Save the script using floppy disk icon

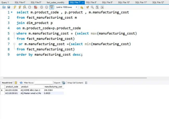click(x=9, y=7)
